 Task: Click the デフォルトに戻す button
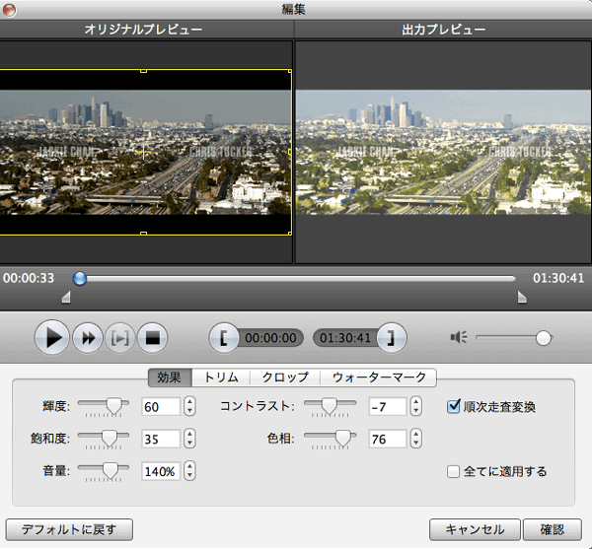[69, 529]
